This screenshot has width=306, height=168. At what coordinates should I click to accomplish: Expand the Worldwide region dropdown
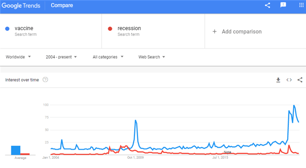coord(18,57)
